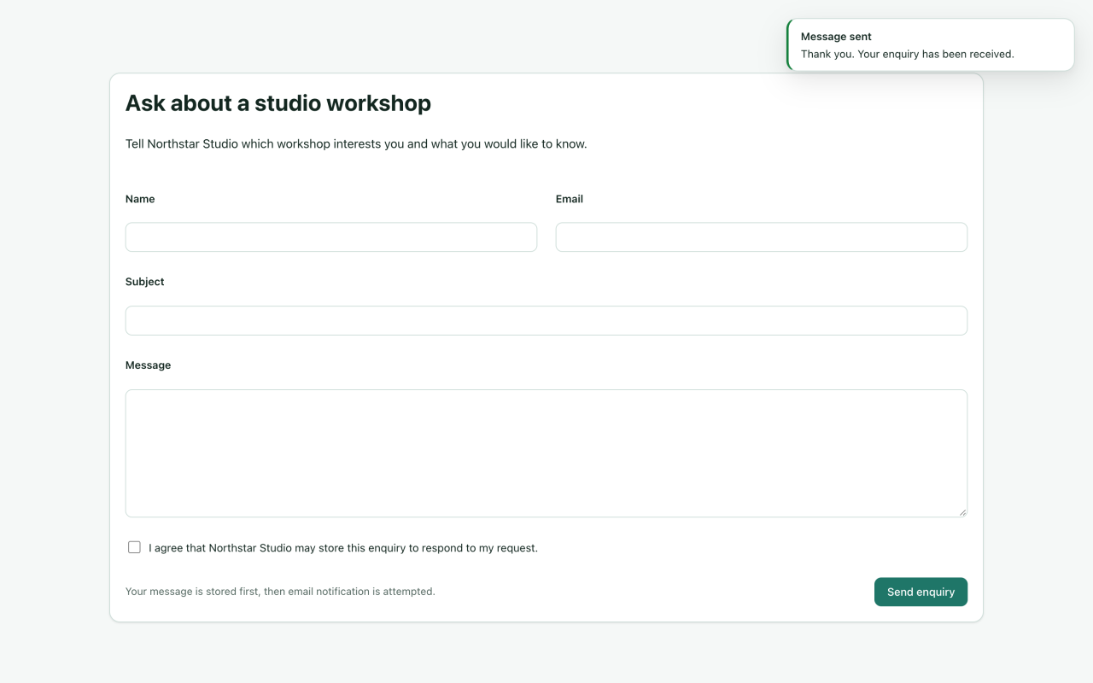Click the "Message sent" notification title
This screenshot has height=683, width=1093.
click(x=836, y=37)
